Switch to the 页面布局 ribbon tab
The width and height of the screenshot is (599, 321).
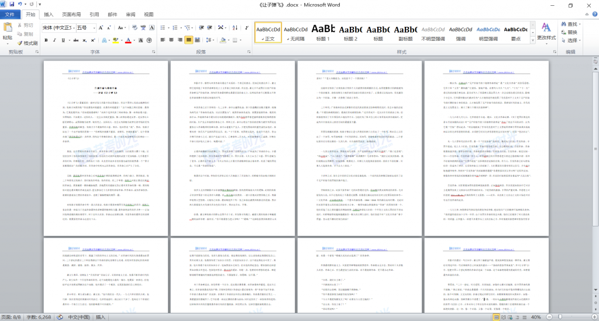pyautogui.click(x=71, y=14)
